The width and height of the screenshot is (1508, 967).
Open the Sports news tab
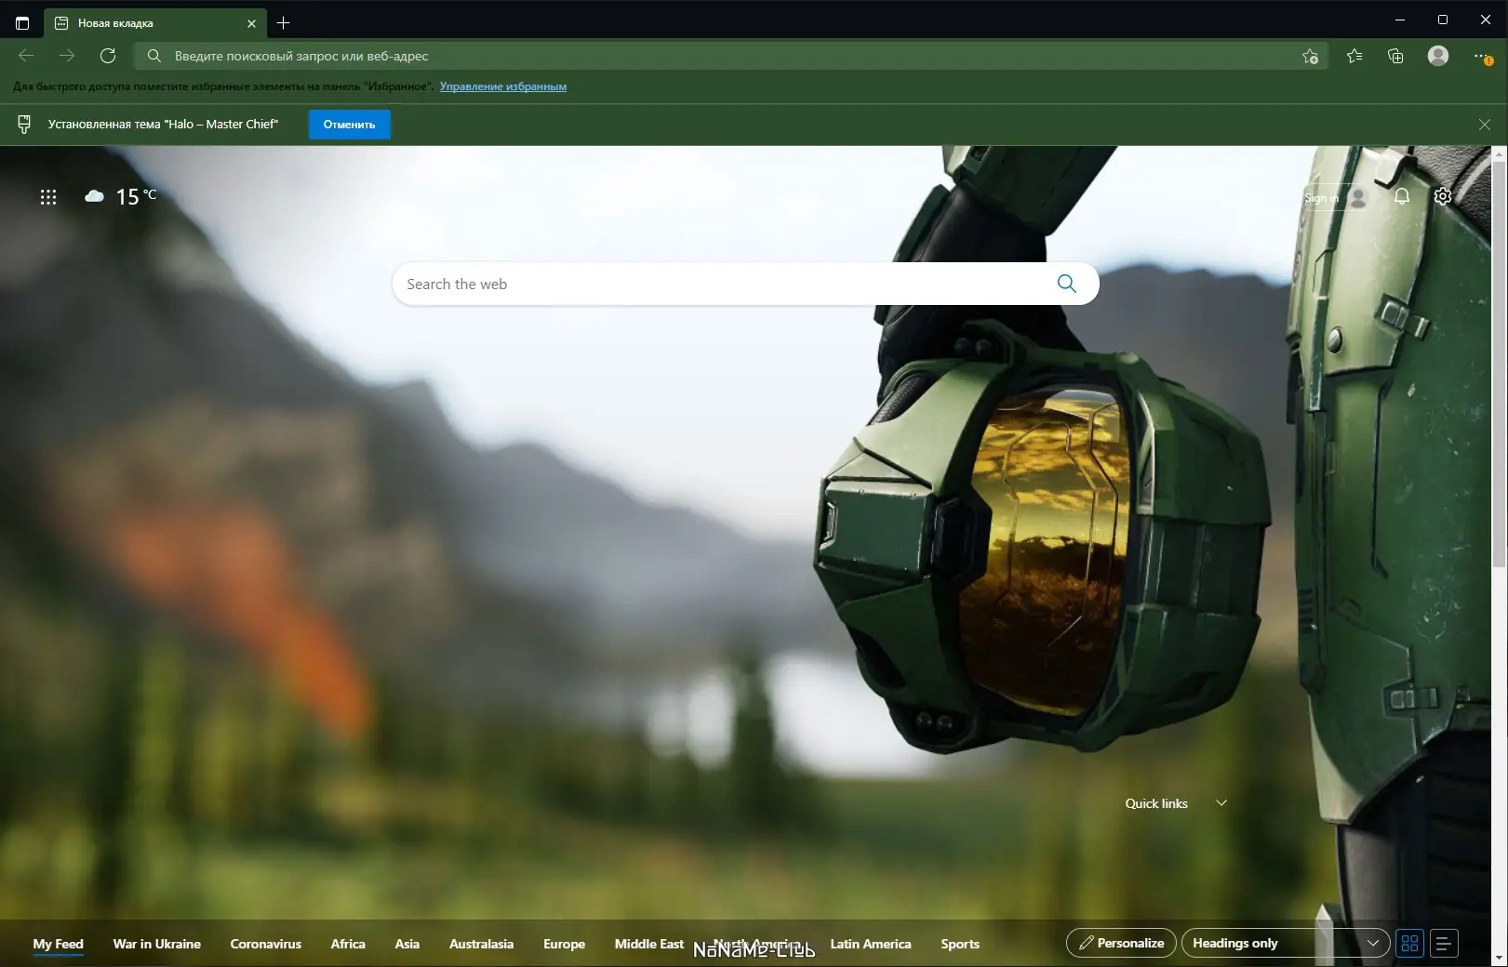960,944
